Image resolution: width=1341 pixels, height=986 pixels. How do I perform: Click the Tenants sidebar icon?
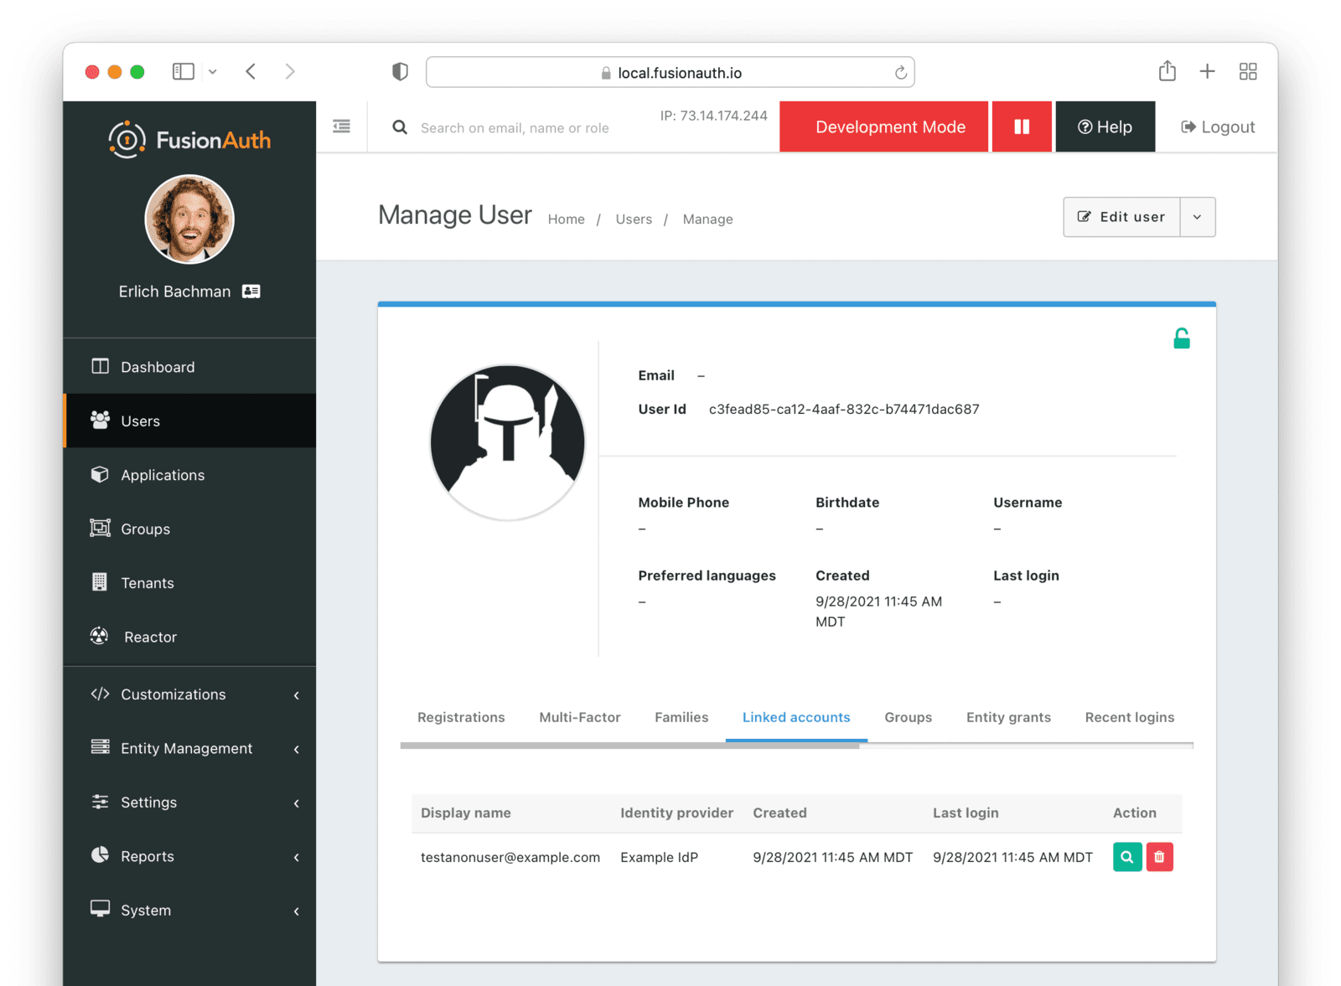pyautogui.click(x=99, y=582)
